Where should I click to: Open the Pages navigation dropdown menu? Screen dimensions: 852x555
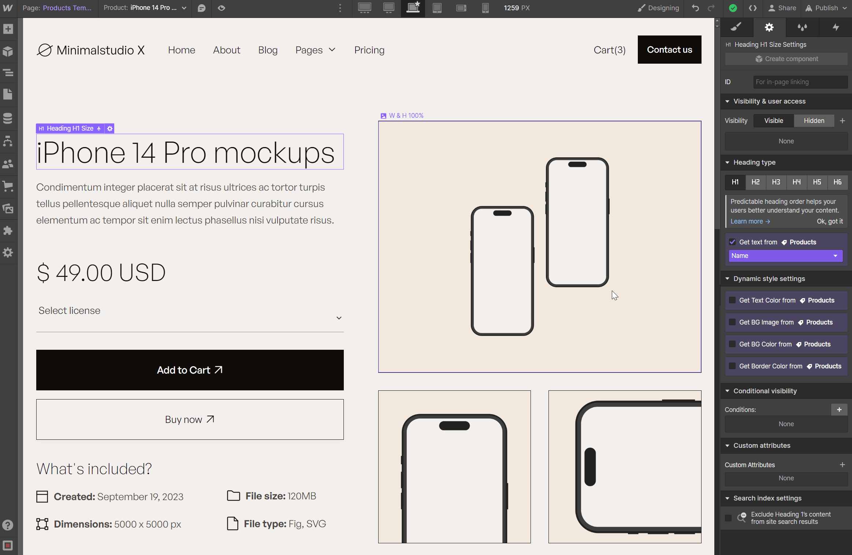click(315, 50)
